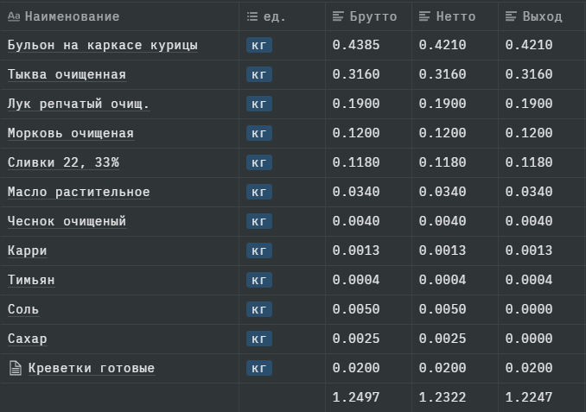Select Брутто value 0.0004 for Тимьян
This screenshot has height=412, width=586.
coord(356,280)
